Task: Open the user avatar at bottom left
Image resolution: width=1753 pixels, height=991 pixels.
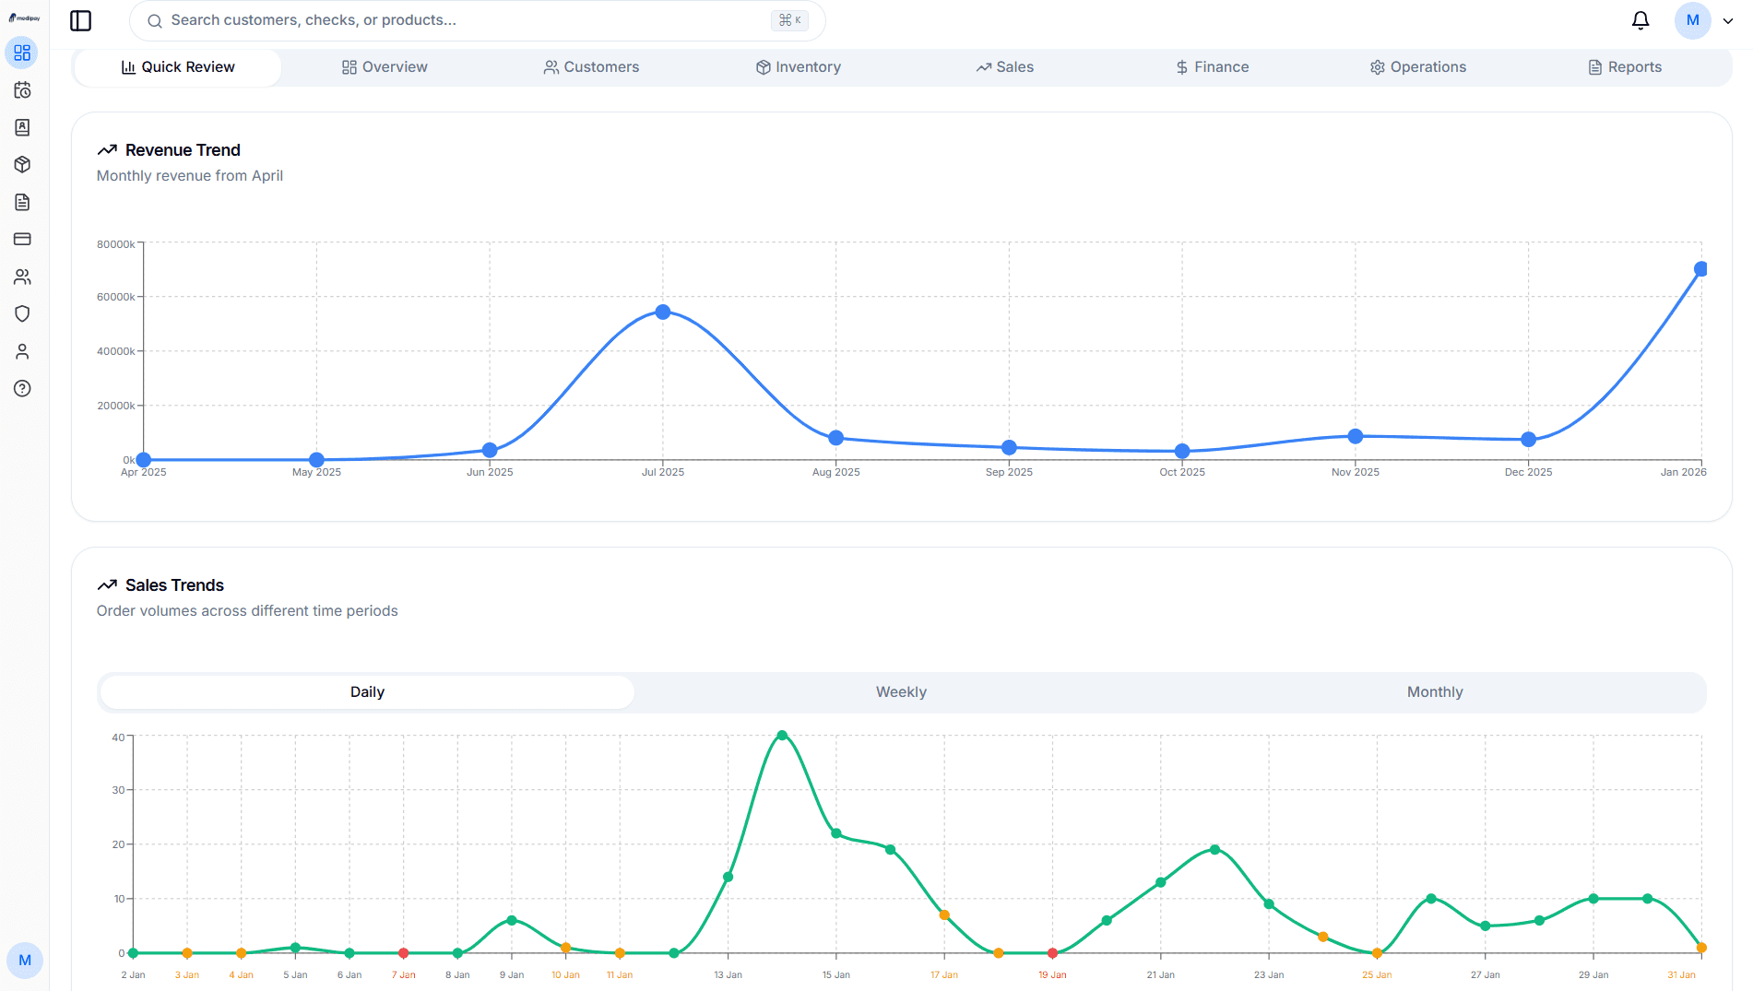Action: pyautogui.click(x=25, y=961)
